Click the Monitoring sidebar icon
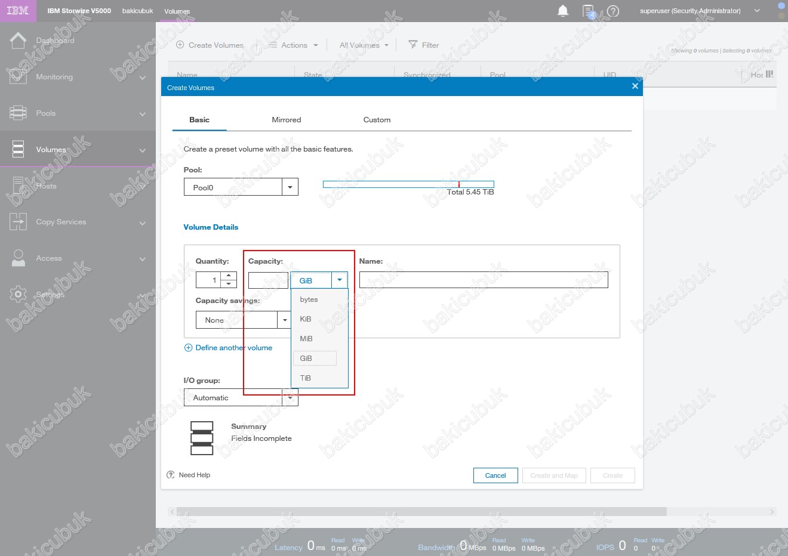Viewport: 788px width, 556px height. click(18, 76)
